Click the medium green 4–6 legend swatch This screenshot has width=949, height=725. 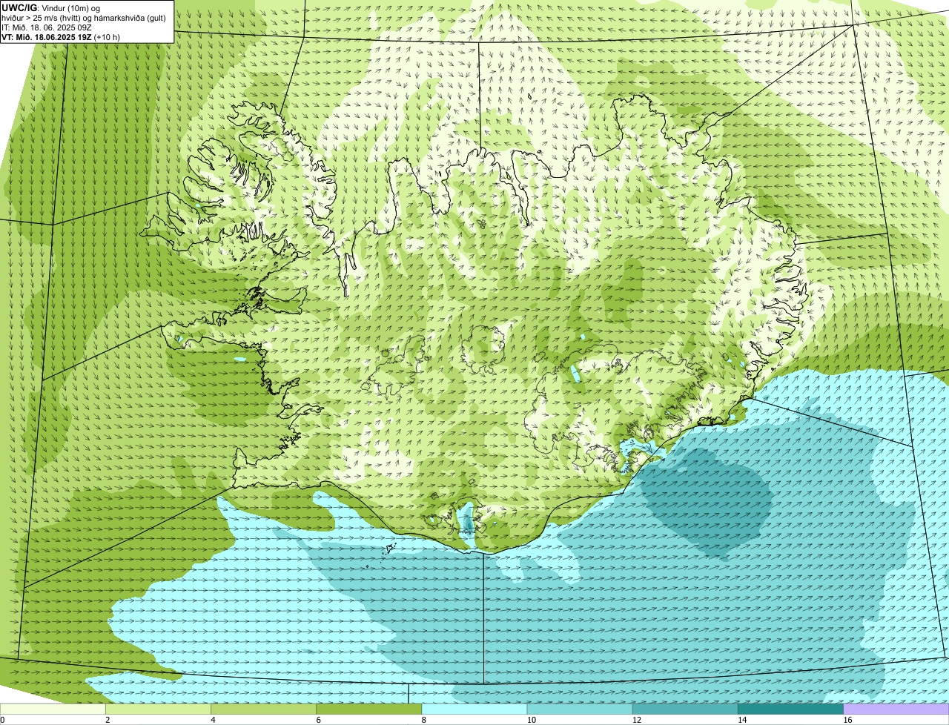tap(263, 709)
